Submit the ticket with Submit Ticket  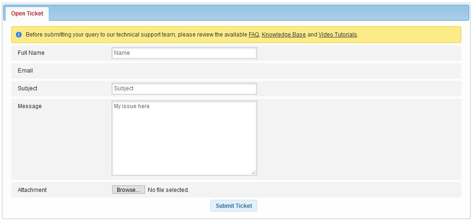click(234, 206)
